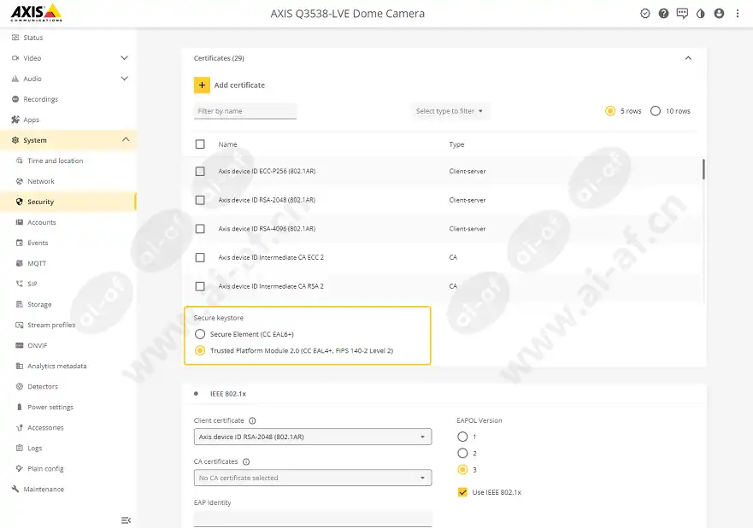Expand the Audio menu chevron

125,79
